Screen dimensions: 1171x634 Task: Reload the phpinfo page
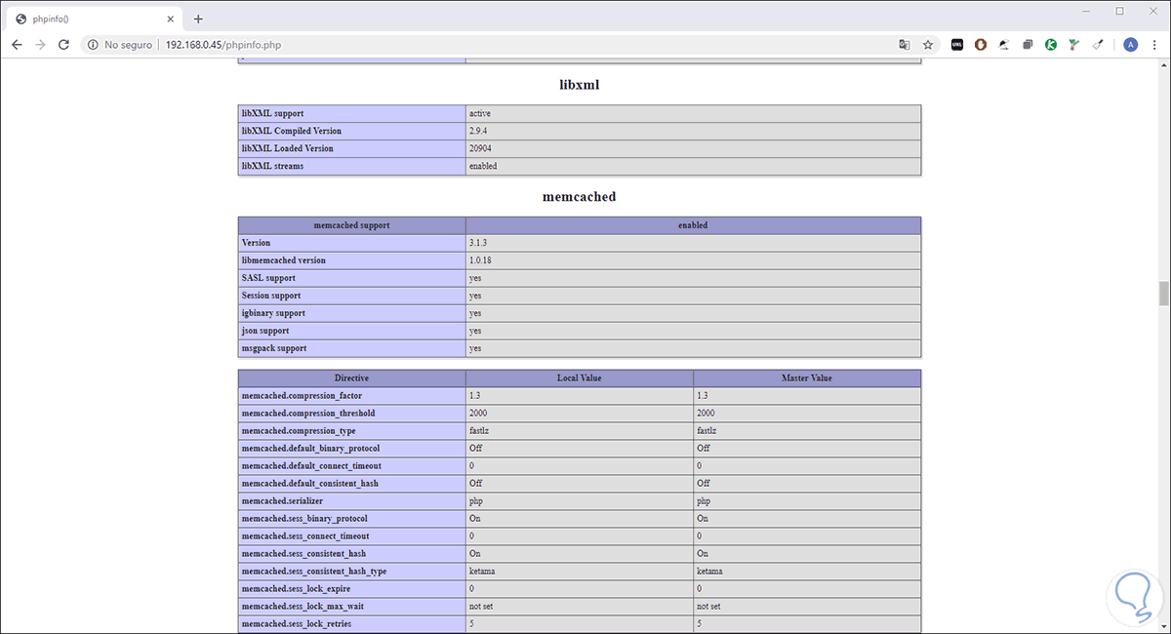pyautogui.click(x=64, y=45)
